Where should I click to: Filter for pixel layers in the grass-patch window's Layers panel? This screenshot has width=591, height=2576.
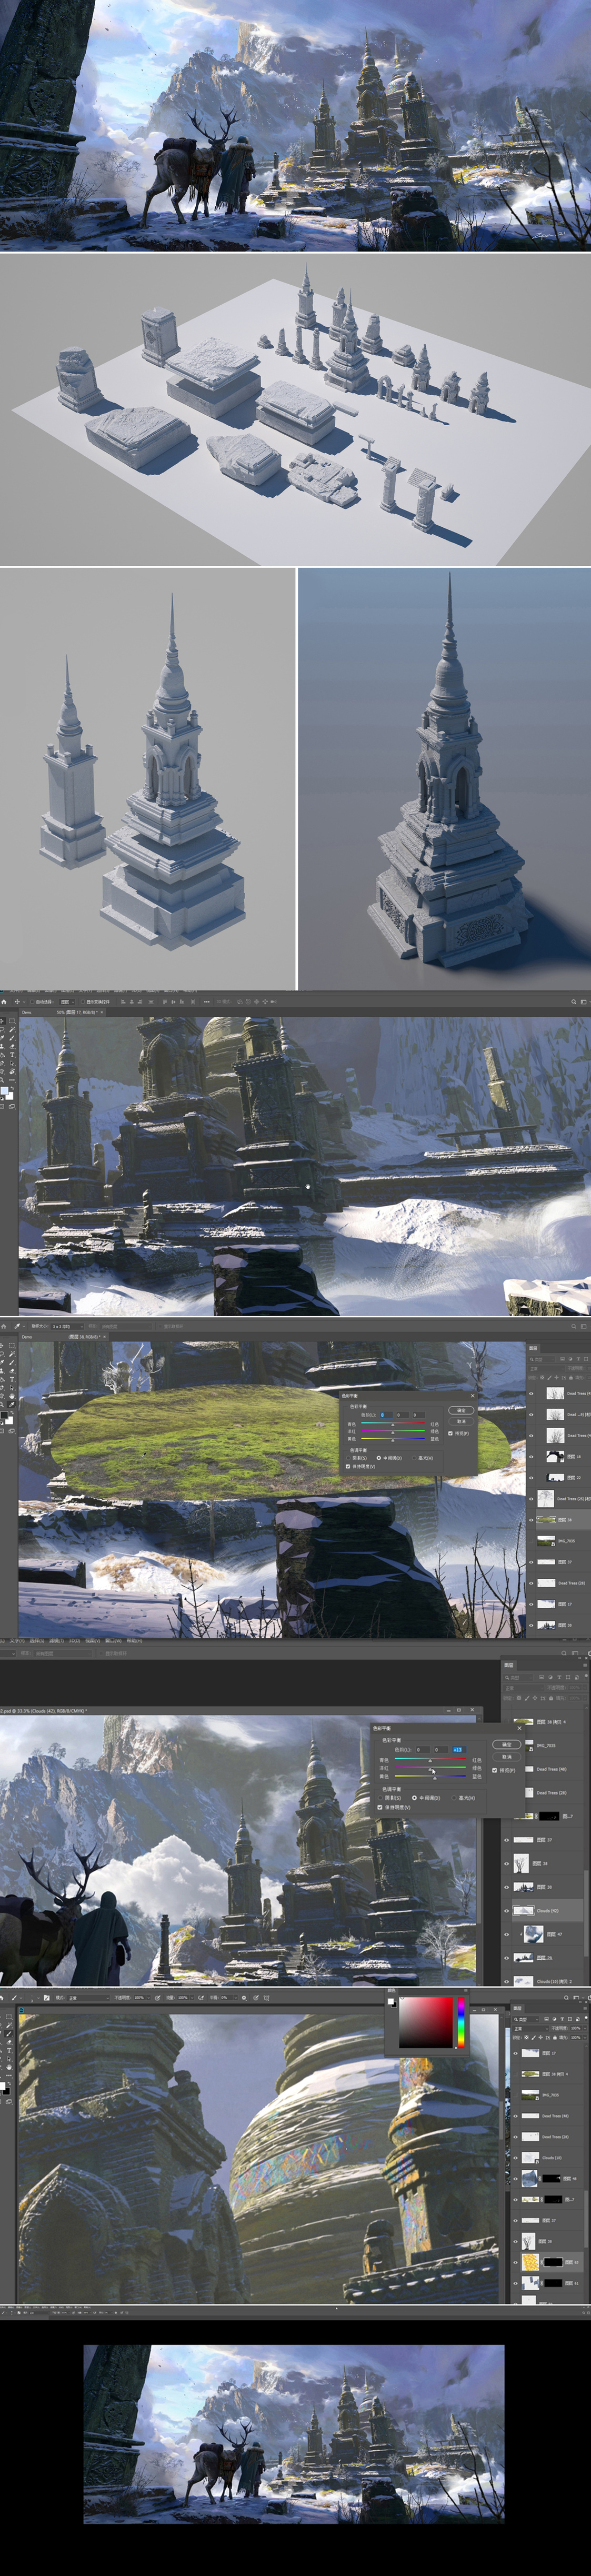click(x=563, y=1359)
